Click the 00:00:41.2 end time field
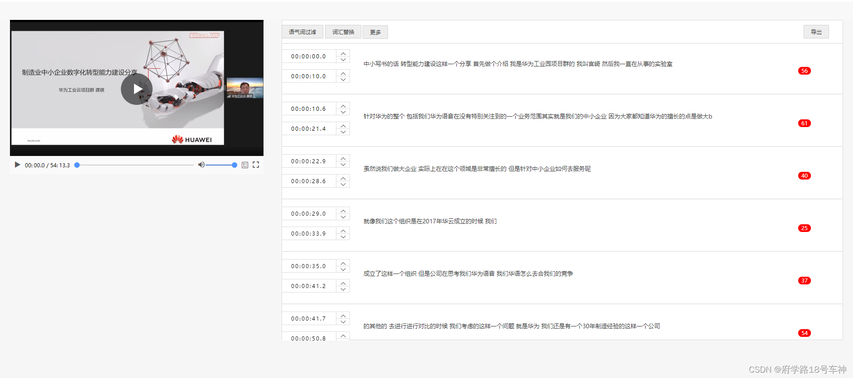Screen dimensions: 853x378 pyautogui.click(x=309, y=286)
